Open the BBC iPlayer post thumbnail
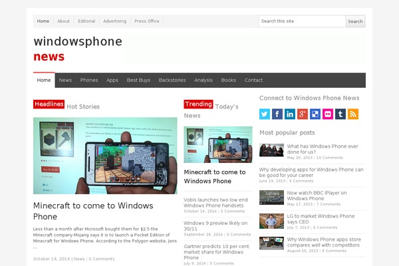 (271, 198)
